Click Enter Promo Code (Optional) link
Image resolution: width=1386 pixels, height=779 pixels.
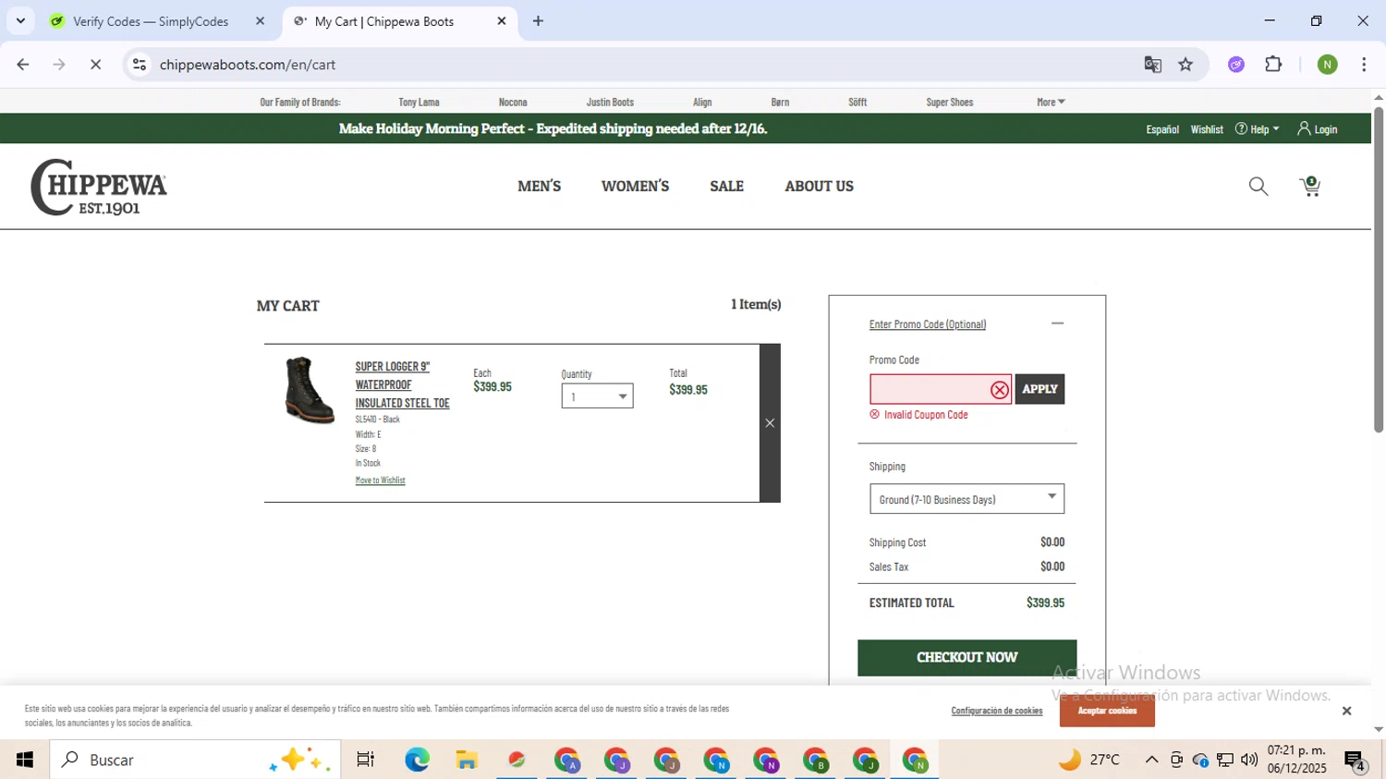click(x=927, y=324)
